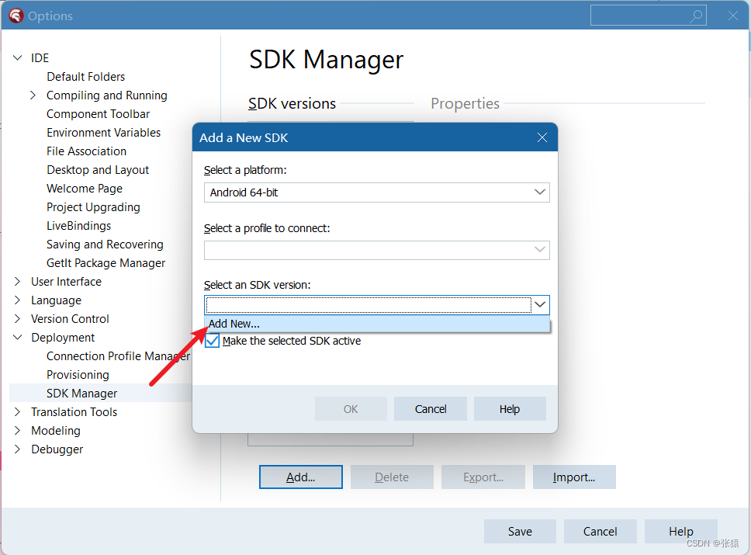
Task: Click the SDK versions section heading
Action: tap(292, 103)
